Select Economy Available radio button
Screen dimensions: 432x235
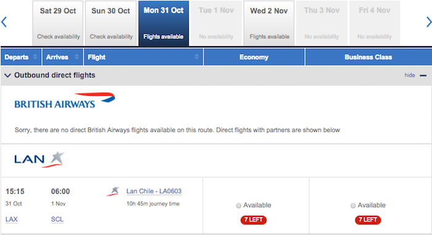tap(239, 205)
